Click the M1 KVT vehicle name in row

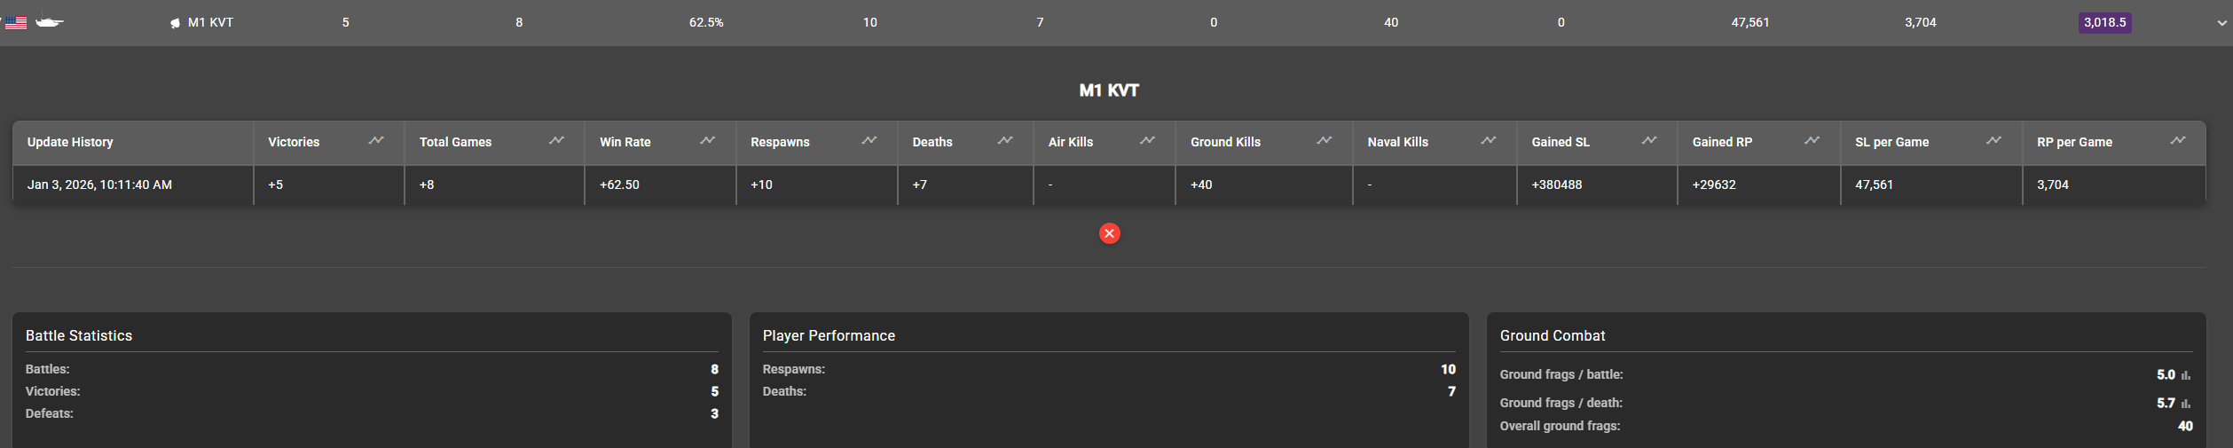tap(210, 23)
